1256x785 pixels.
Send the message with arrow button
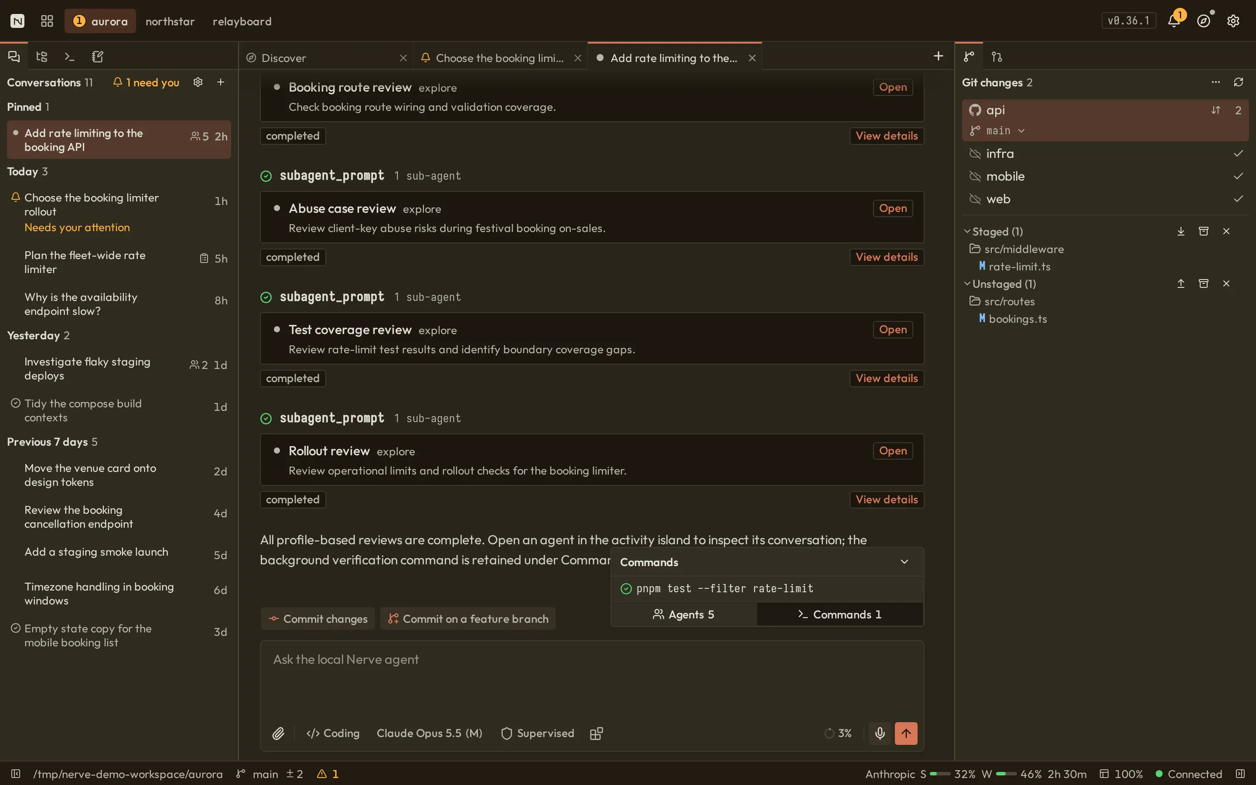(906, 733)
